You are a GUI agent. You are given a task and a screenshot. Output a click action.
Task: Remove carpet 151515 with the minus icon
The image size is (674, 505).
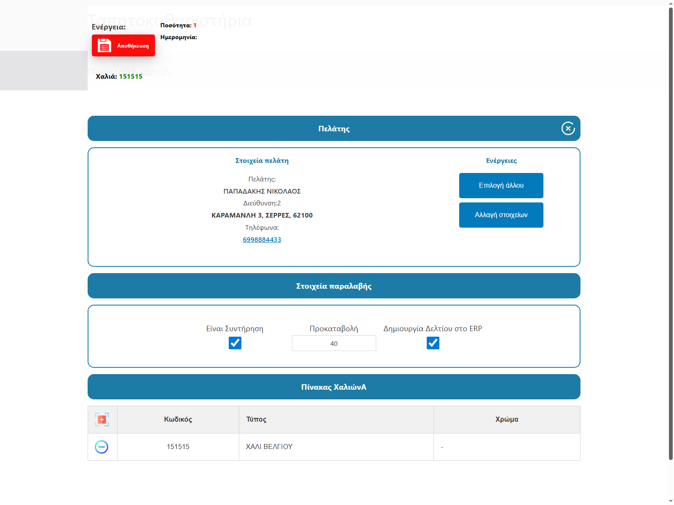[x=102, y=447]
